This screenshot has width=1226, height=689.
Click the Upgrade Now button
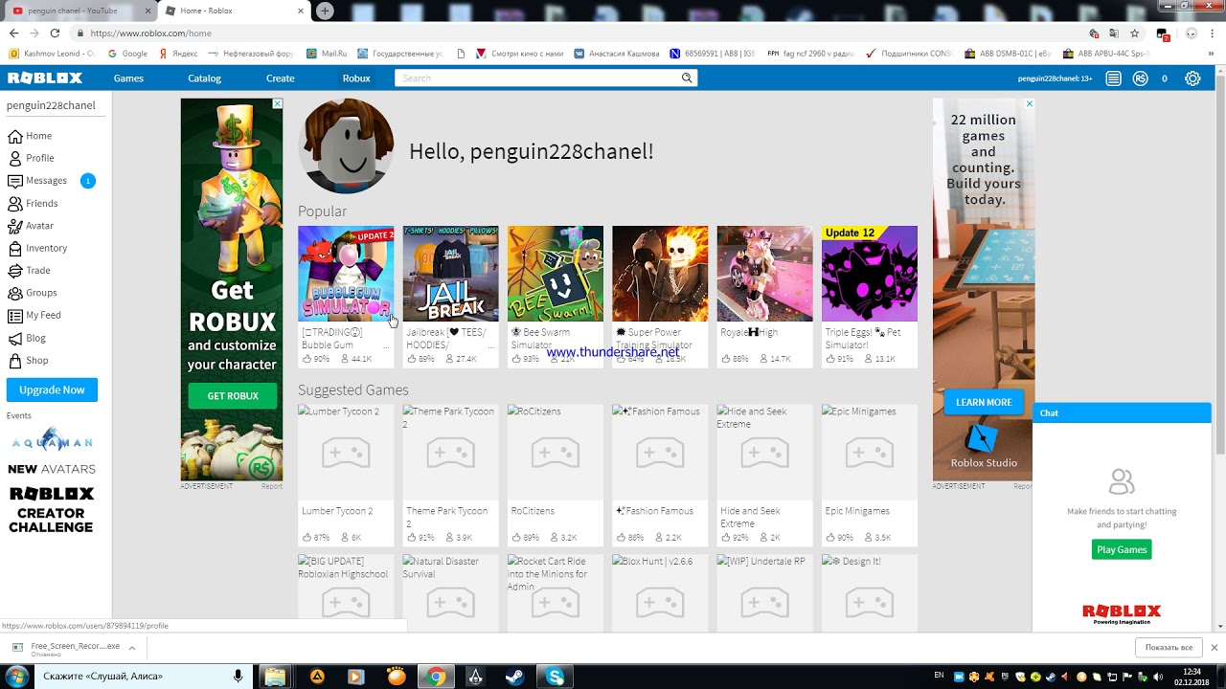click(52, 389)
